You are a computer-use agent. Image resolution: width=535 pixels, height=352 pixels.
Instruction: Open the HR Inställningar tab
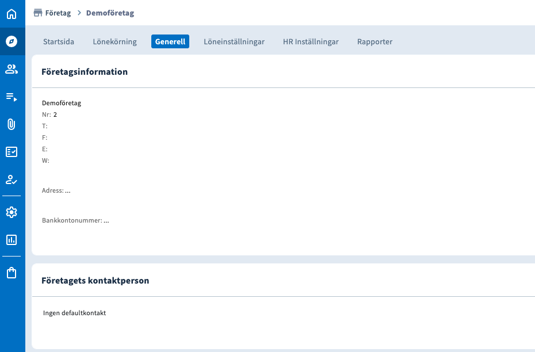point(311,41)
